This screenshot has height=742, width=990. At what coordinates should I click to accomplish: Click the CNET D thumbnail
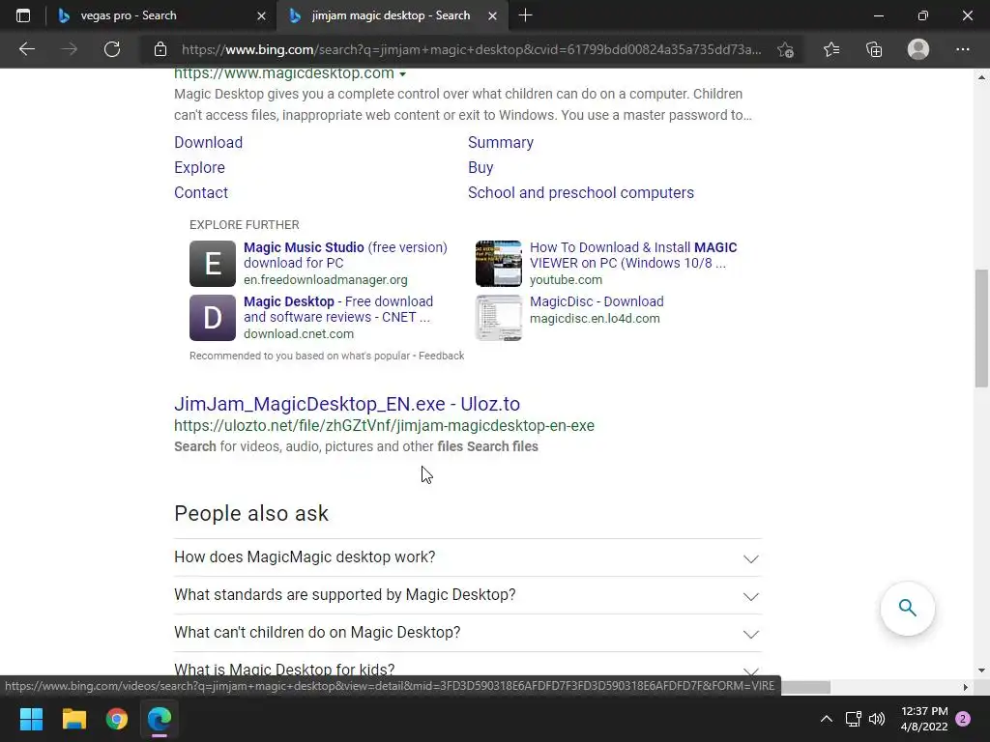tap(213, 318)
